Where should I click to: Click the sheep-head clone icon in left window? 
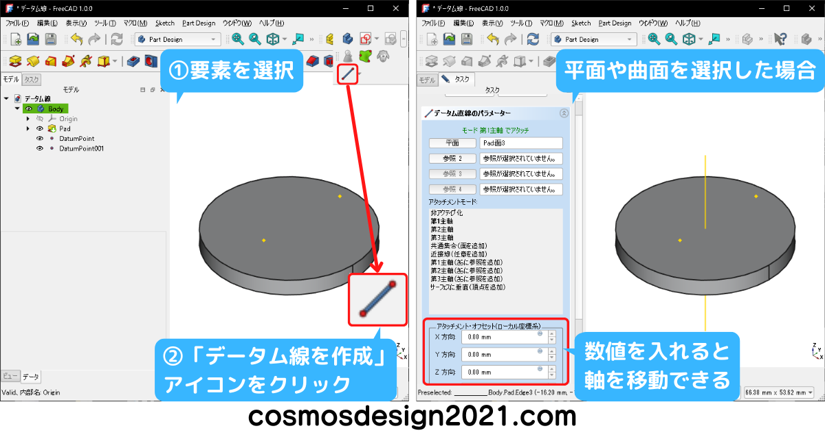(x=382, y=56)
